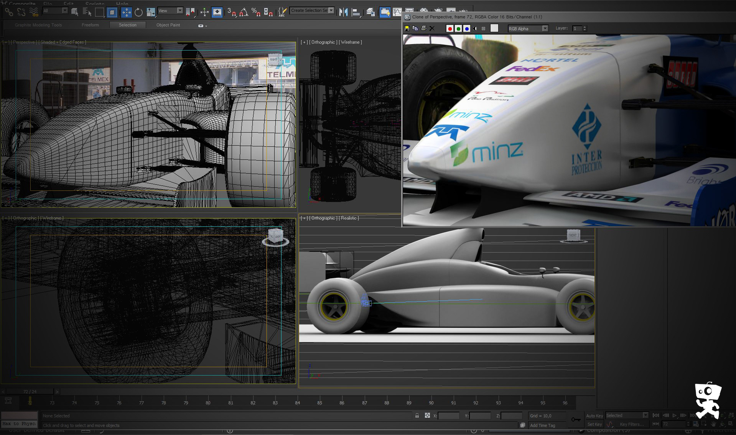Toggle alpha channel display
Viewport: 736px width, 435px height.
[x=475, y=28]
